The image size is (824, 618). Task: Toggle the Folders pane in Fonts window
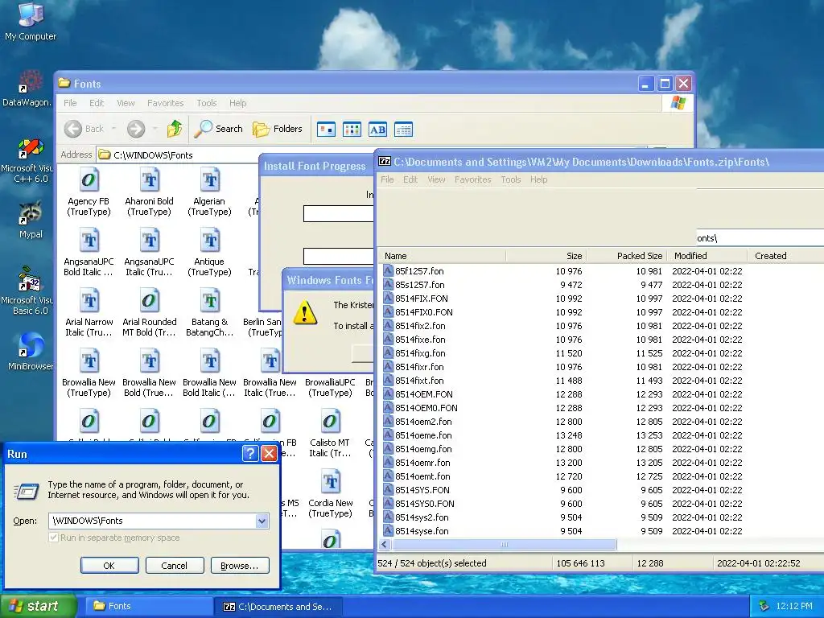click(278, 129)
